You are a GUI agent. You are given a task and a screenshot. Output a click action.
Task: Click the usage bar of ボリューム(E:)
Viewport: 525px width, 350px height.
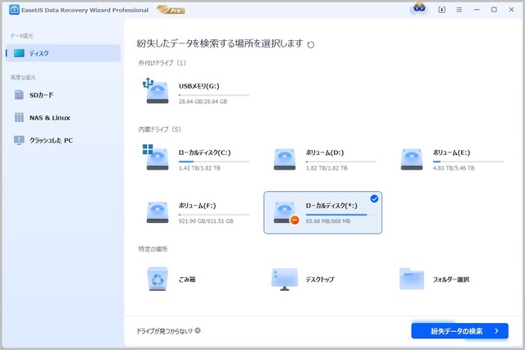pyautogui.click(x=468, y=161)
